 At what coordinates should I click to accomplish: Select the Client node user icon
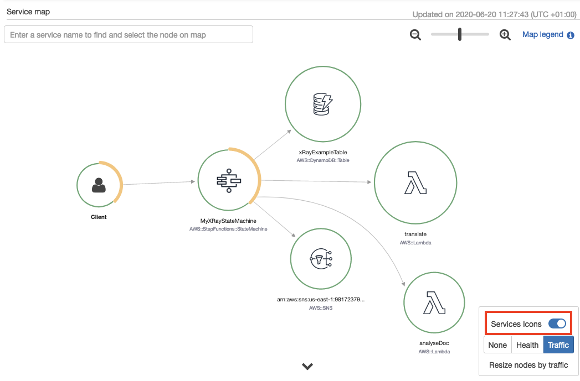pos(99,185)
